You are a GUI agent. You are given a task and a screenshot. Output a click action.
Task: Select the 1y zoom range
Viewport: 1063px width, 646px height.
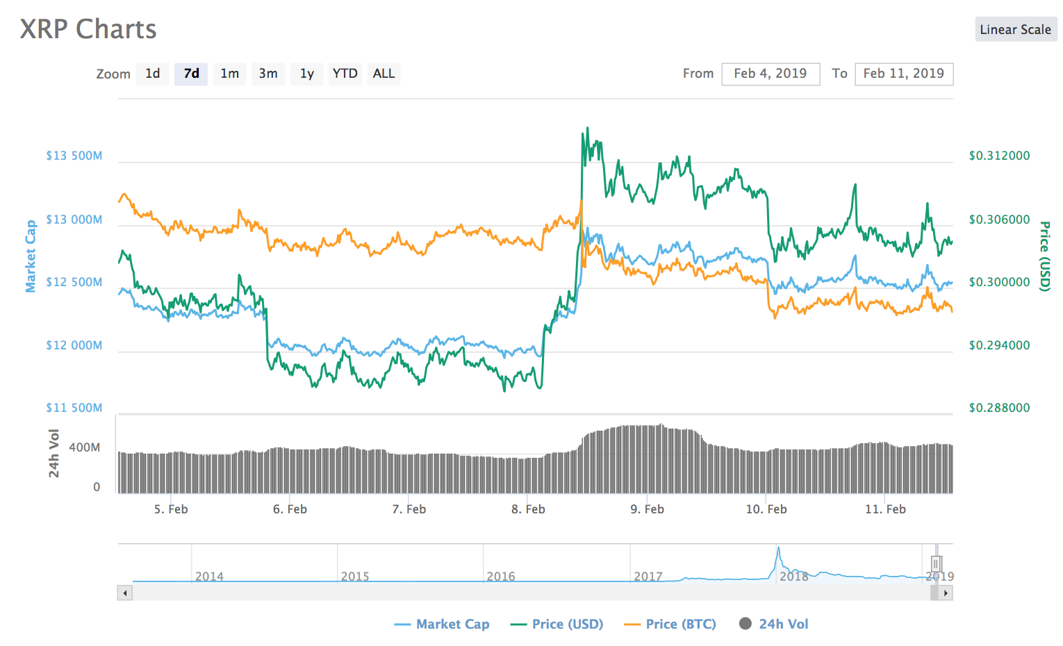307,74
